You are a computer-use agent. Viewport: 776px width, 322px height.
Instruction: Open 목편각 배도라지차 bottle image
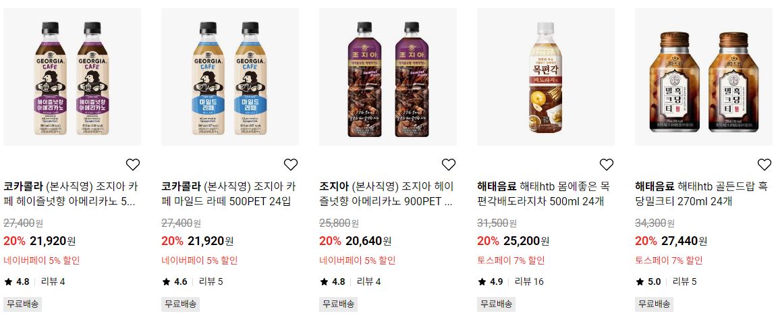point(546,77)
